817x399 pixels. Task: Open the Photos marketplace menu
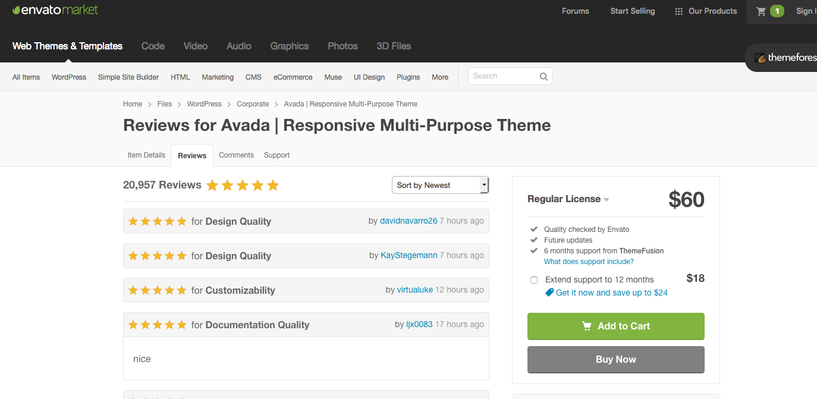[342, 46]
